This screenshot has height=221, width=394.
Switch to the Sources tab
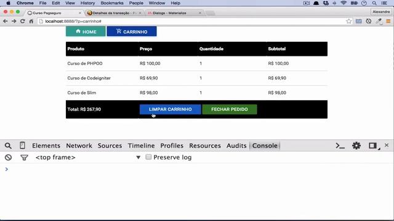coord(110,145)
